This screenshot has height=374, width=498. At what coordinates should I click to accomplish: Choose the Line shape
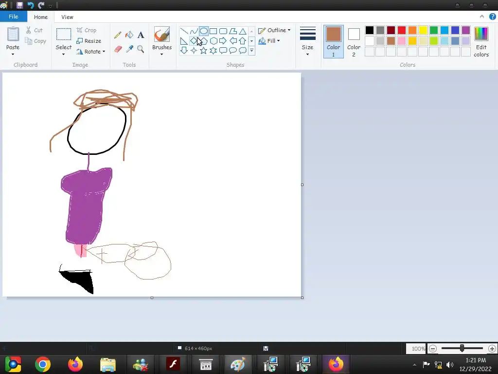pyautogui.click(x=184, y=31)
